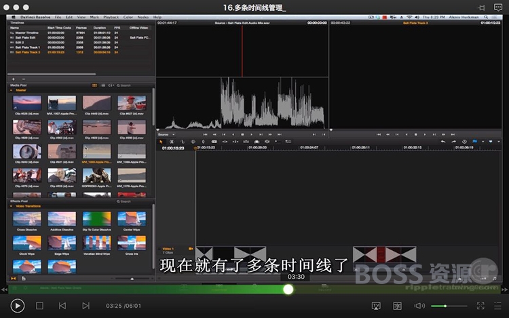Click the white knob on the progress bar

coord(288,289)
